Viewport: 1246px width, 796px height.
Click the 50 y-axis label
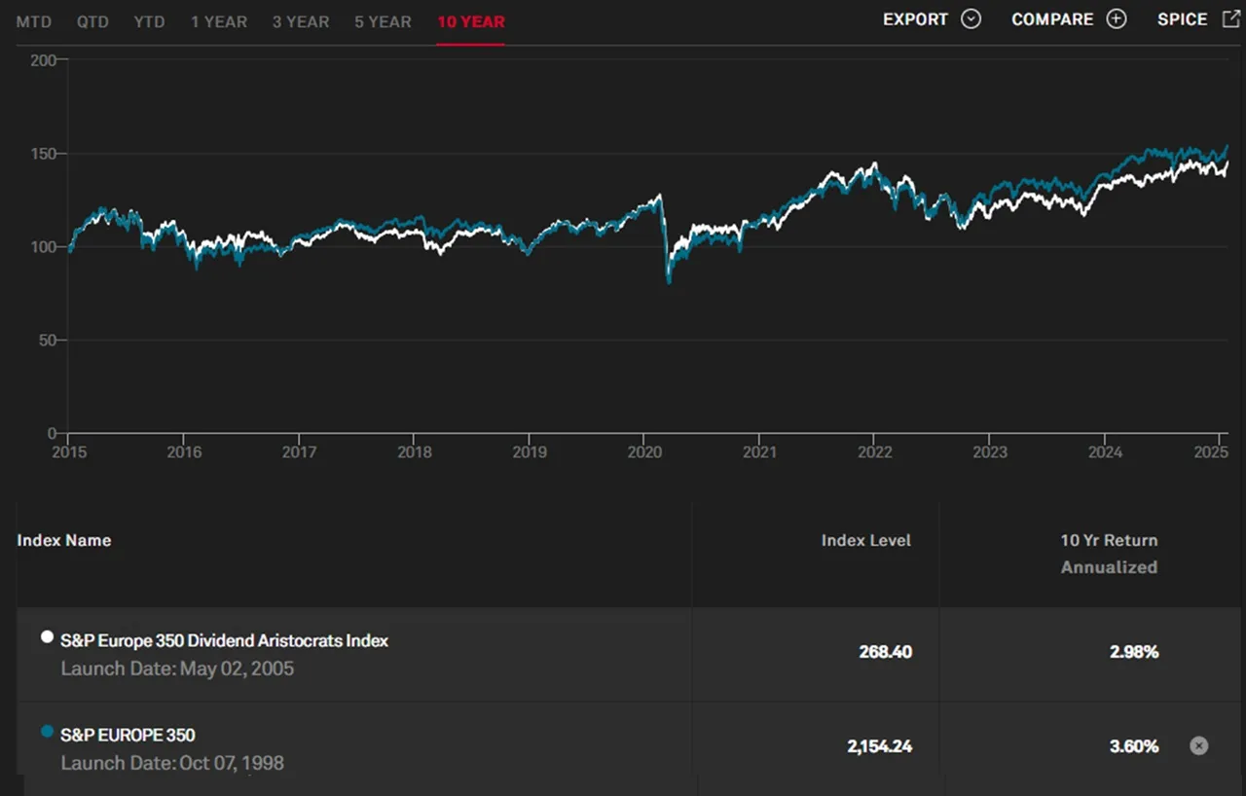pos(48,341)
